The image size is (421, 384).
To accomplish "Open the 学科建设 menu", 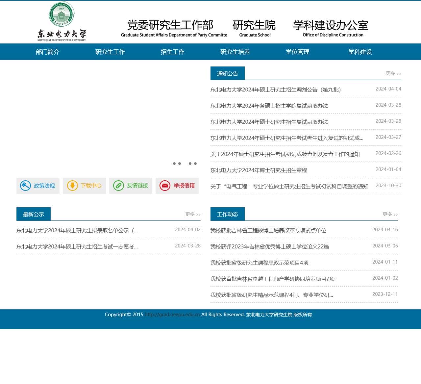I will tap(360, 52).
